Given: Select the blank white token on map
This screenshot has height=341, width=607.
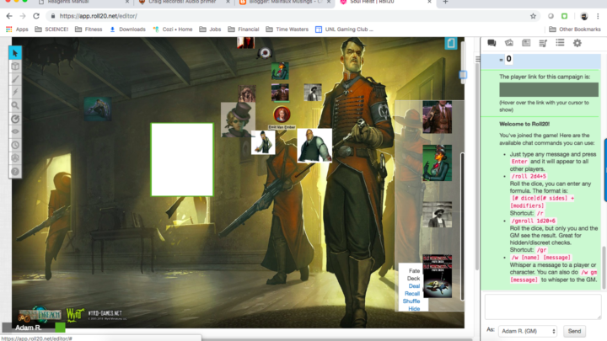Looking at the screenshot, I should click(182, 159).
